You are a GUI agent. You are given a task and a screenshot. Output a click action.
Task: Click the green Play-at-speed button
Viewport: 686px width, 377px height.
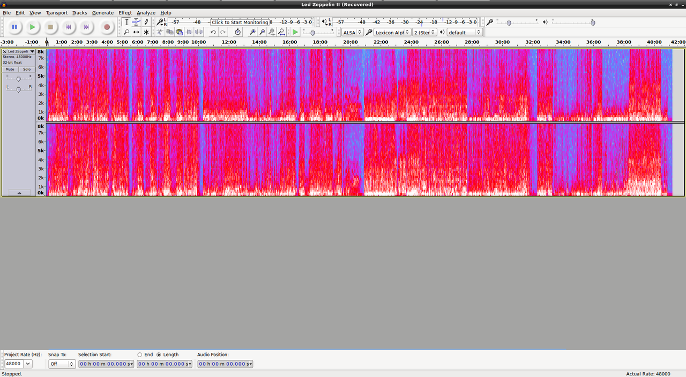(x=295, y=32)
